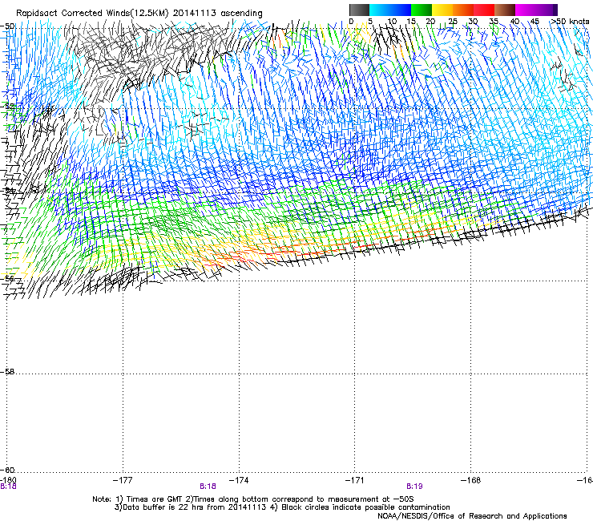Click the 'Data buffer is 22 hrs' note line
This screenshot has width=593, height=521.
point(282,507)
